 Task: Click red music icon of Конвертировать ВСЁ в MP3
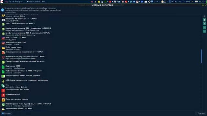click(3, 91)
